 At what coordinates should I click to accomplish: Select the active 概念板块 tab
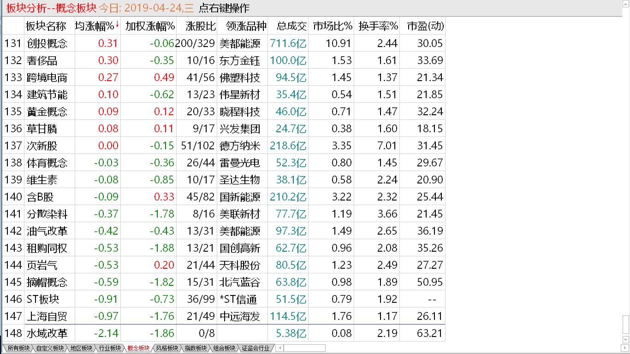pos(138,348)
